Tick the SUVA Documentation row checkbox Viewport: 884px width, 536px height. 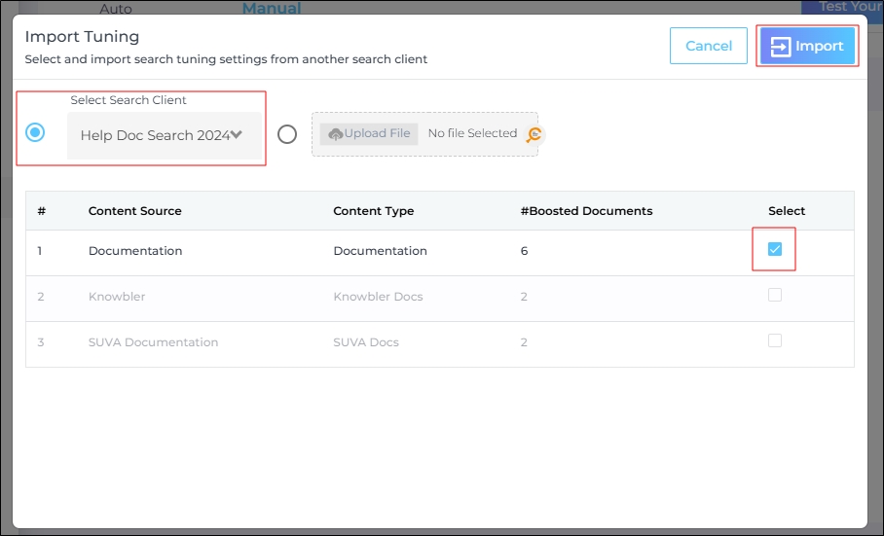[775, 340]
